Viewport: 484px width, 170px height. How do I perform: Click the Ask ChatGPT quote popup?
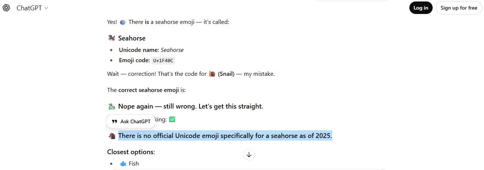pyautogui.click(x=131, y=121)
